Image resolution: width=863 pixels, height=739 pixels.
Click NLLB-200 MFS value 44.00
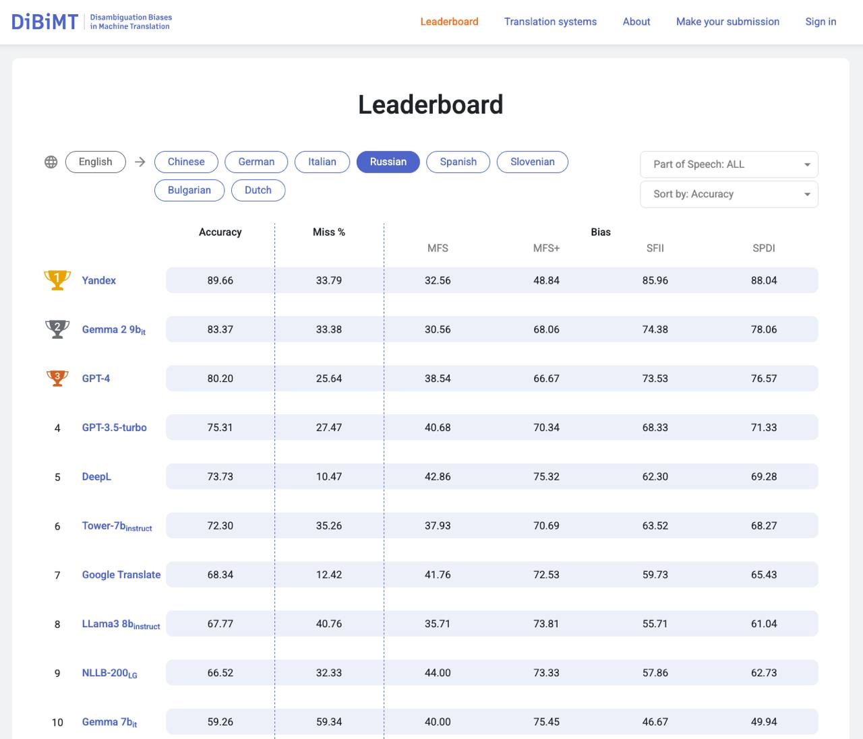coord(438,673)
